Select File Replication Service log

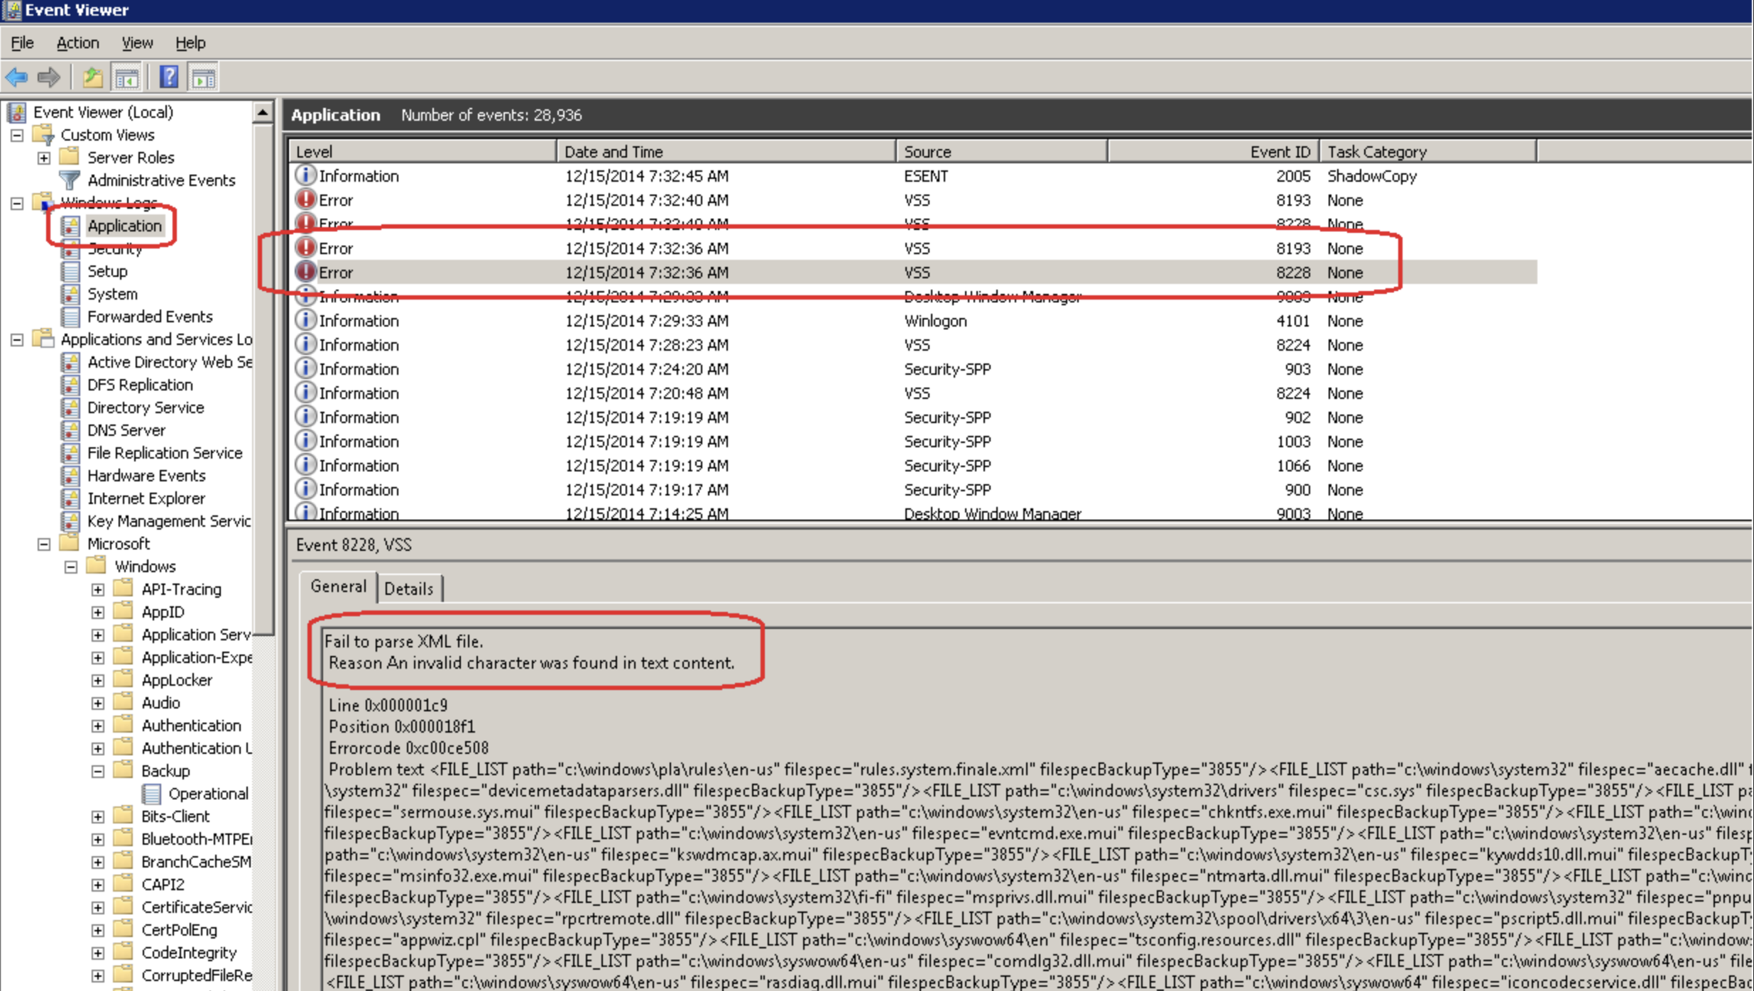pyautogui.click(x=165, y=453)
